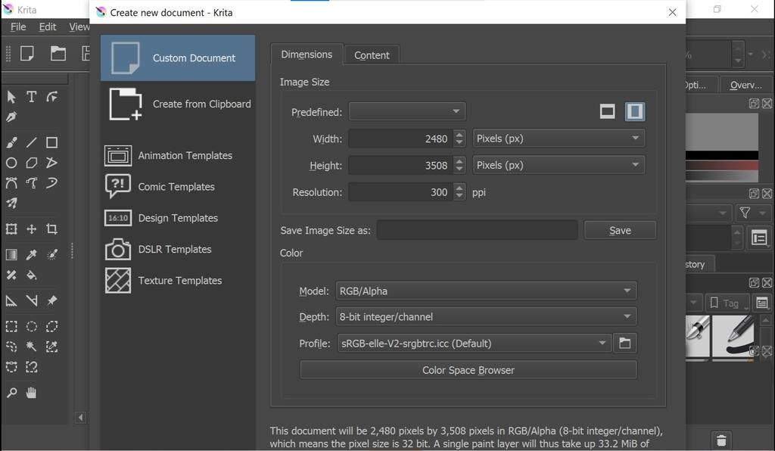775x451 pixels.
Task: Close the Create new document dialog
Action: [672, 12]
